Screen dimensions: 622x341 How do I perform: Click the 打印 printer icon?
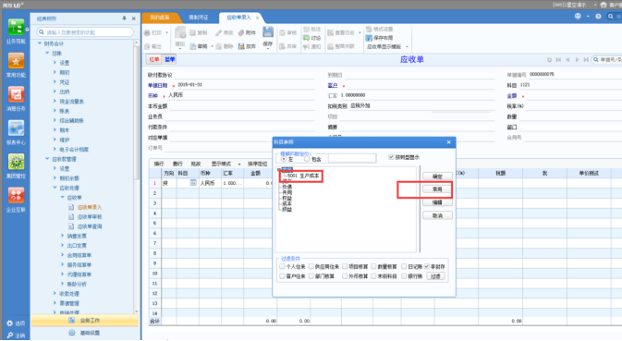pos(147,32)
